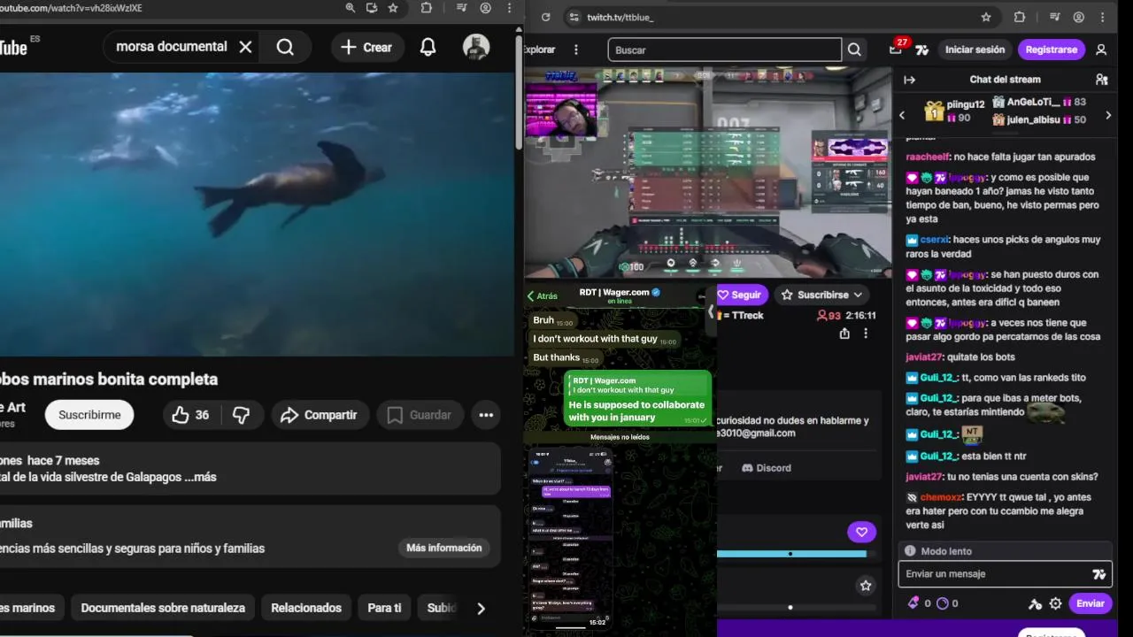Reload the Twitch page

545,17
